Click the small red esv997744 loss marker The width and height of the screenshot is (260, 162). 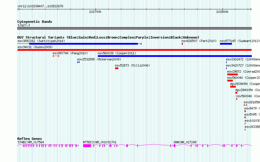click(56, 56)
